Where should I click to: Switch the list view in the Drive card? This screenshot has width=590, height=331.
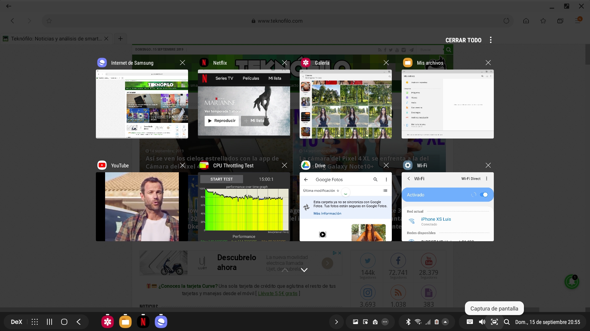[385, 191]
